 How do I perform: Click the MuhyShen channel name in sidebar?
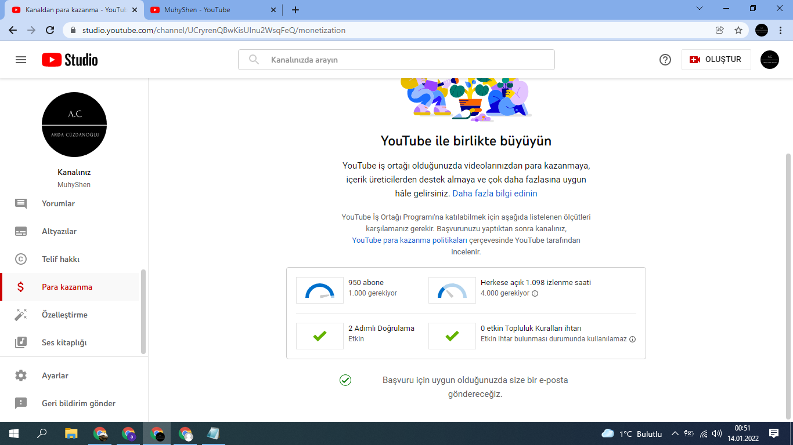click(x=74, y=185)
